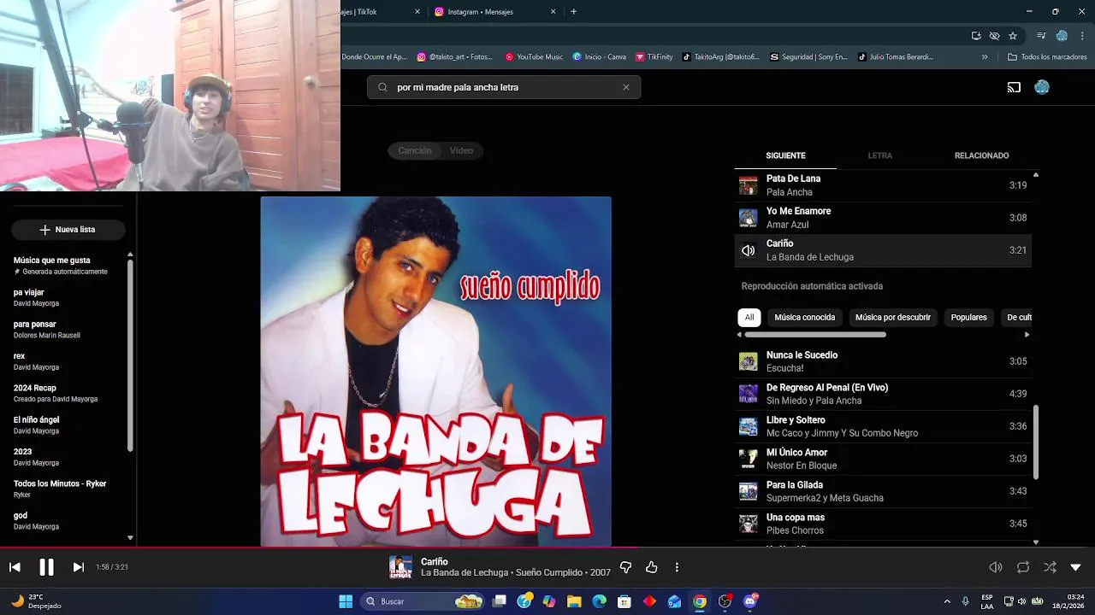Open the TikFinity bookmark
The width and height of the screenshot is (1095, 615).
(654, 57)
